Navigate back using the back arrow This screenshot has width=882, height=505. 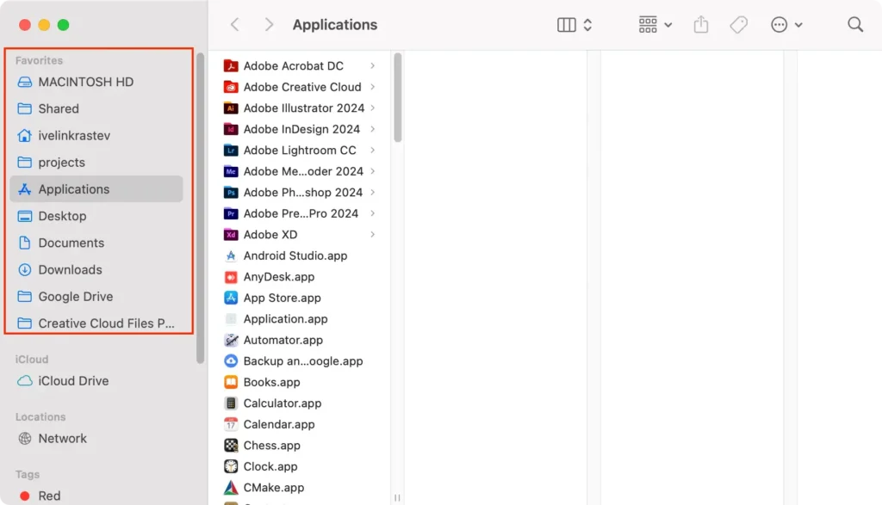(x=234, y=24)
